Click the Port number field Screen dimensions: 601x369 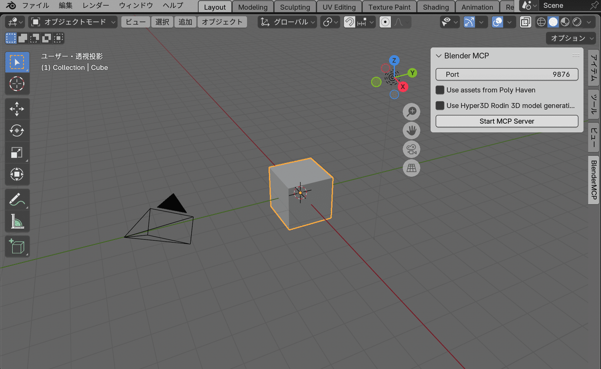pos(506,74)
